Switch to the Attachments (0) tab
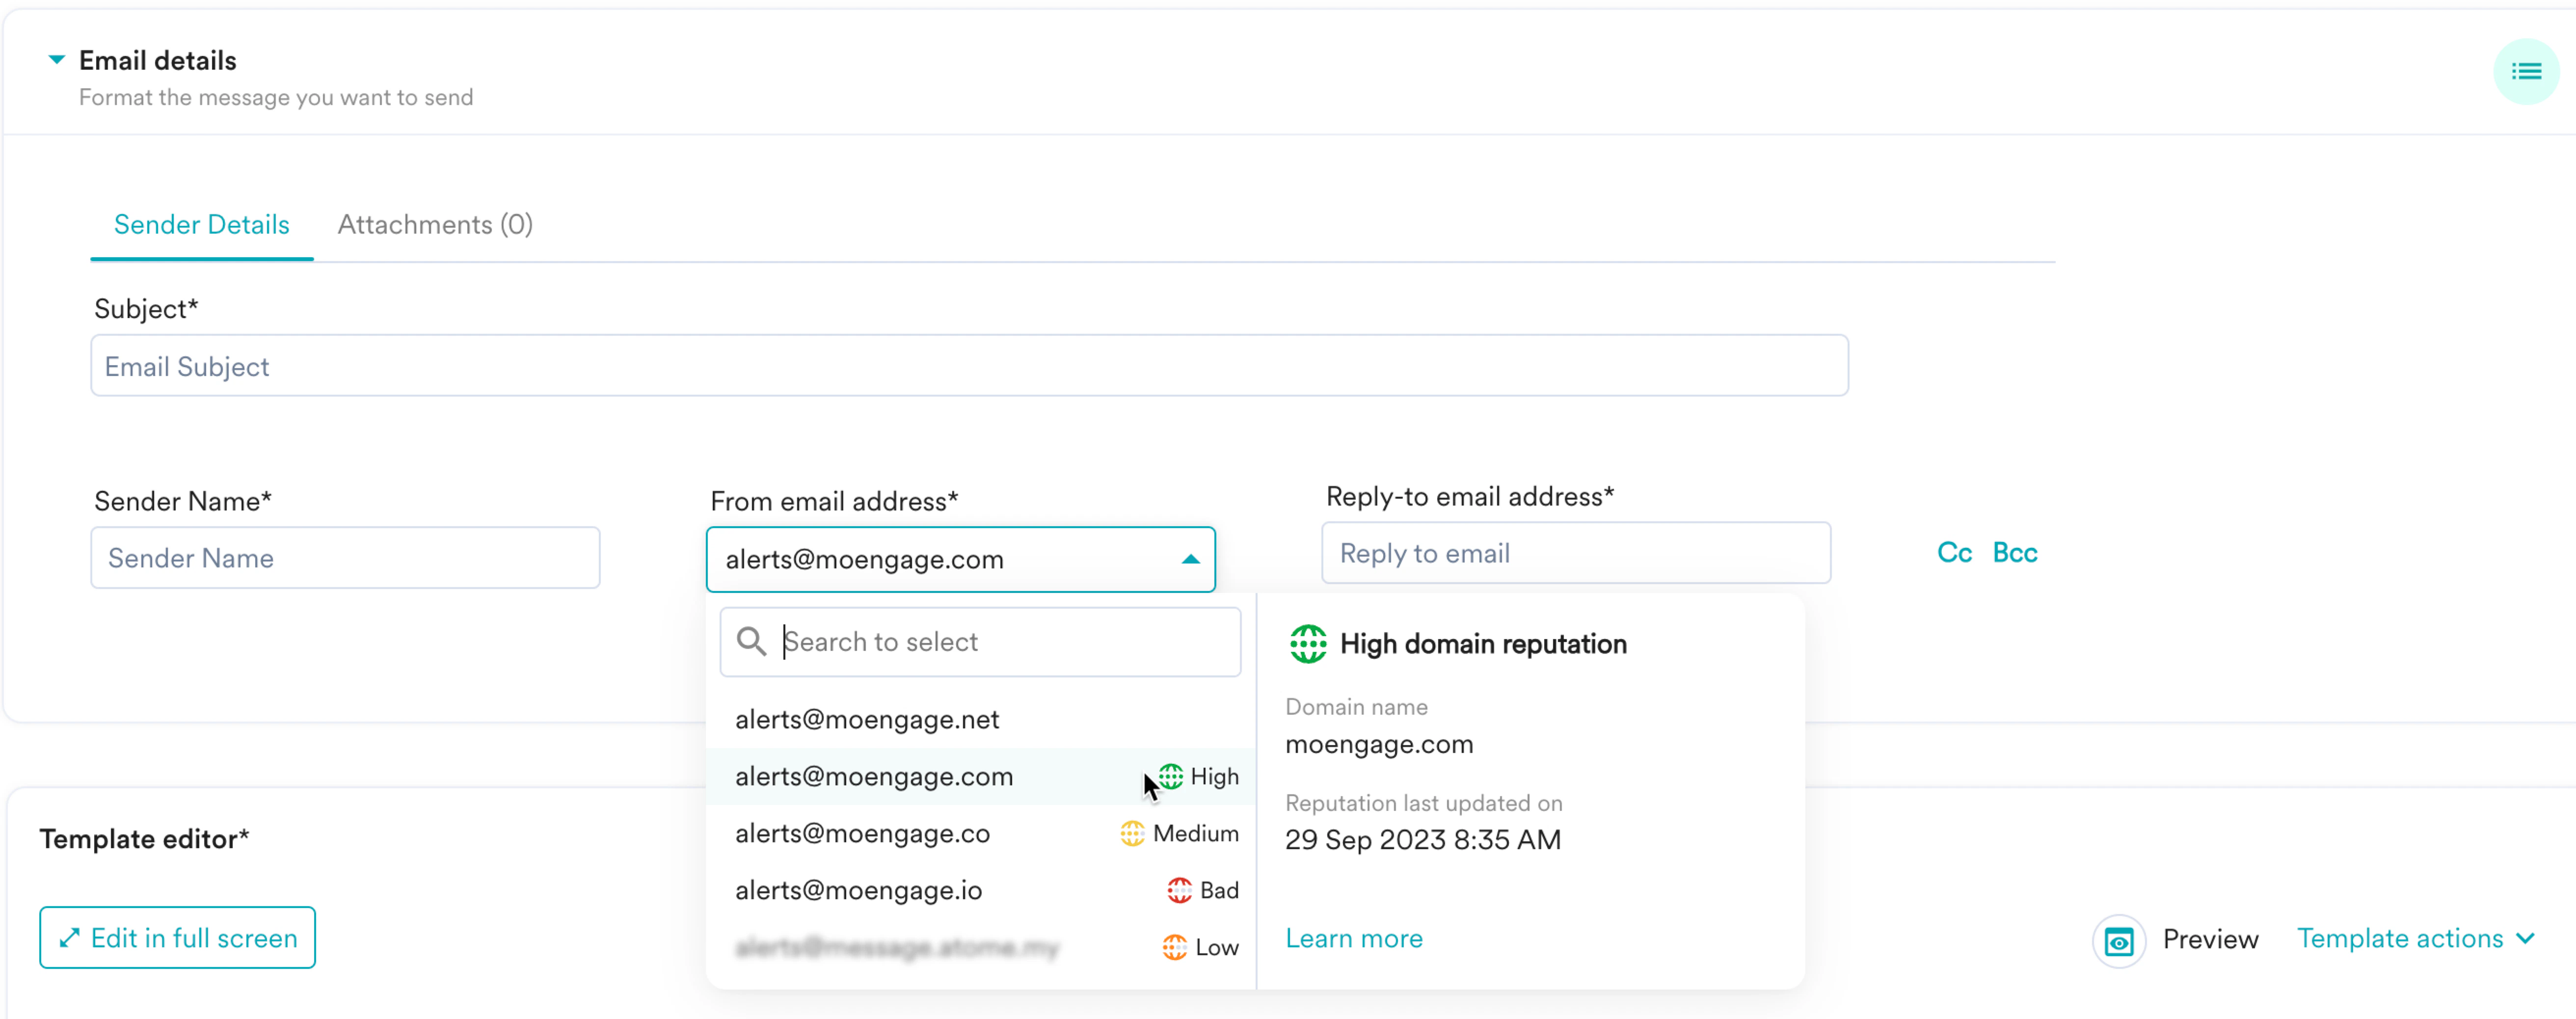 click(x=435, y=224)
